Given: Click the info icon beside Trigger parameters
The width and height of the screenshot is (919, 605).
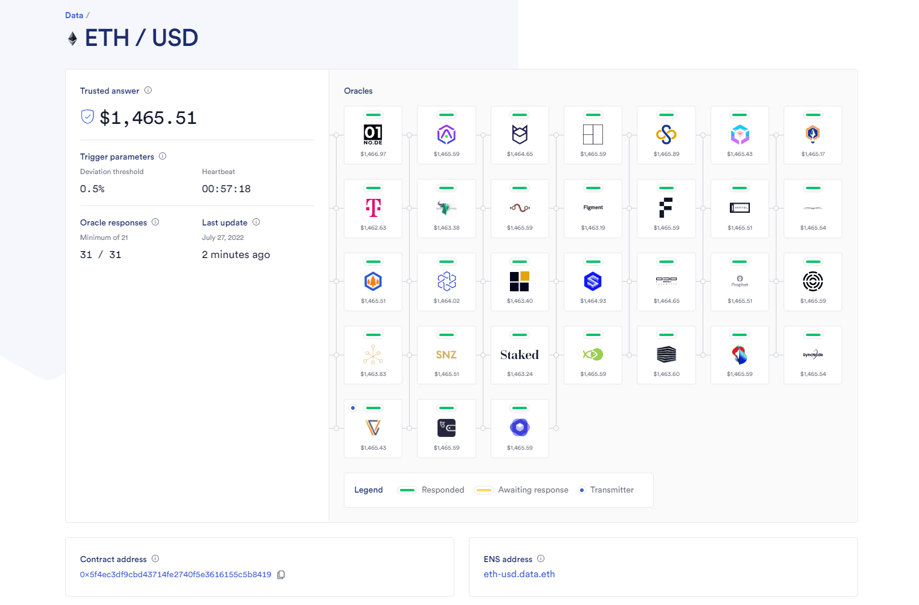Looking at the screenshot, I should [163, 157].
